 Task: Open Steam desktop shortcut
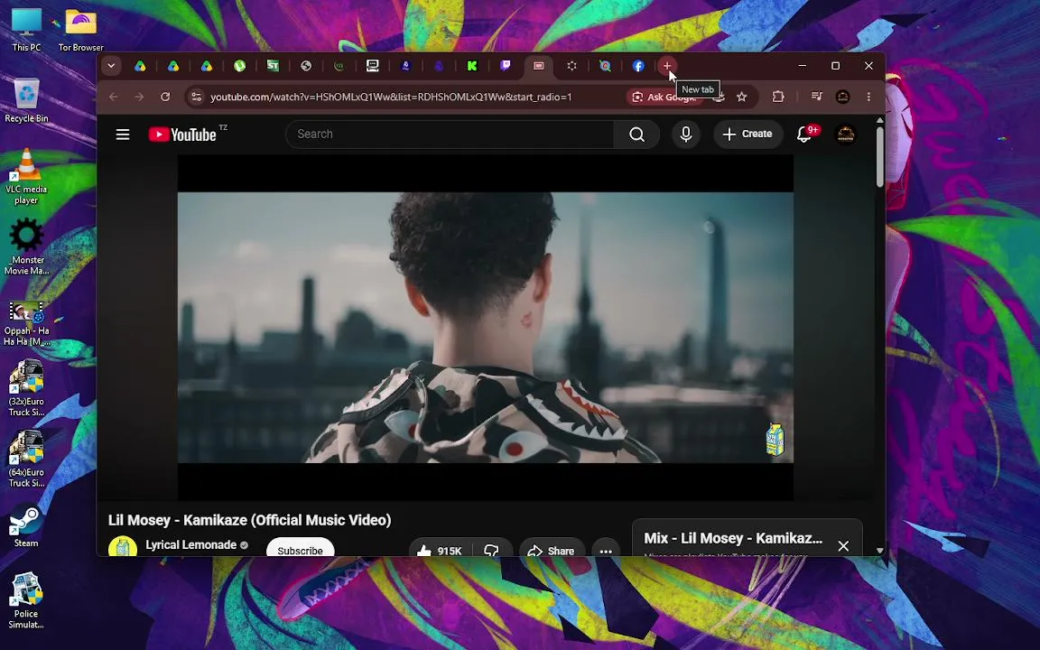click(x=26, y=528)
